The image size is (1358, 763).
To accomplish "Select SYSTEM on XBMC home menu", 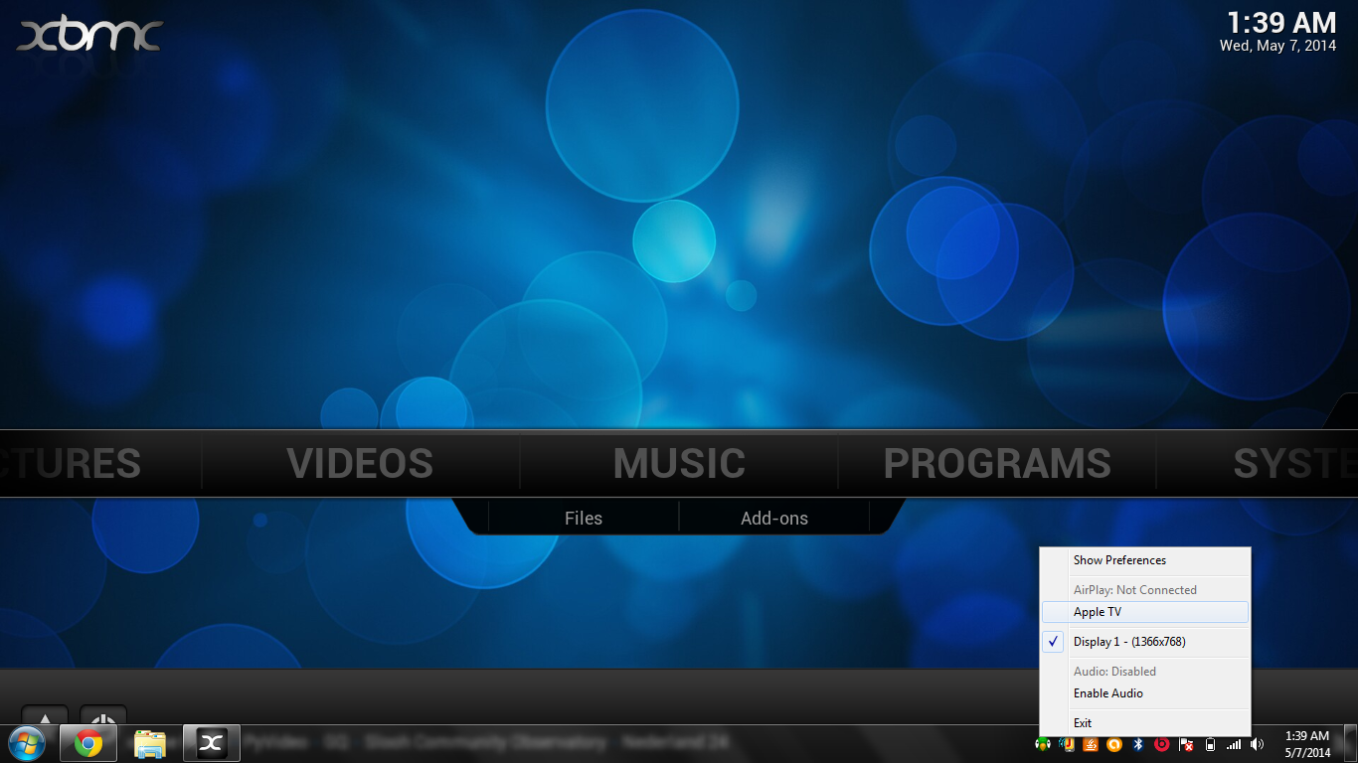I will (1295, 464).
